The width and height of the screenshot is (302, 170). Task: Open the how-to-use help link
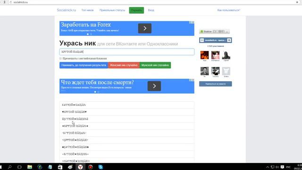[228, 10]
